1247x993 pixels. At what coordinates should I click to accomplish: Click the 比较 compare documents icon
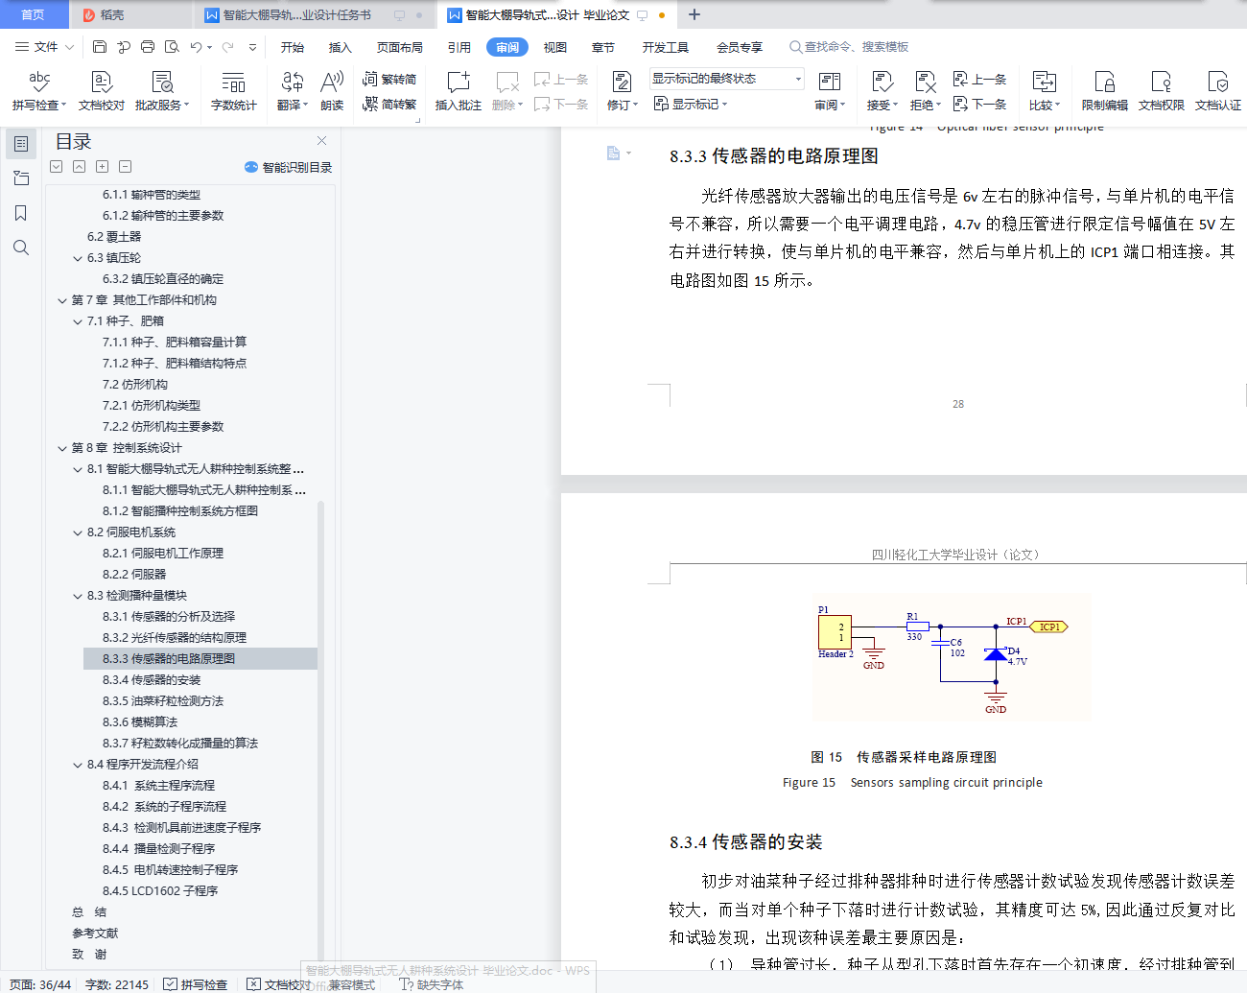1044,81
